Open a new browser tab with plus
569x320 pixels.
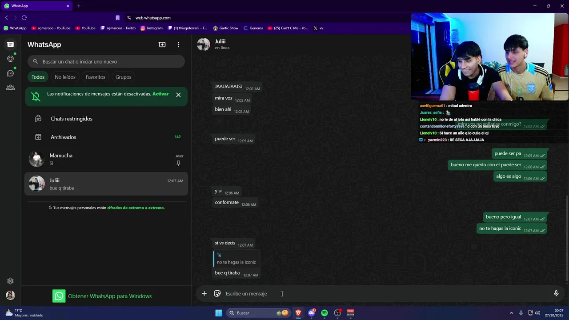pyautogui.click(x=79, y=6)
